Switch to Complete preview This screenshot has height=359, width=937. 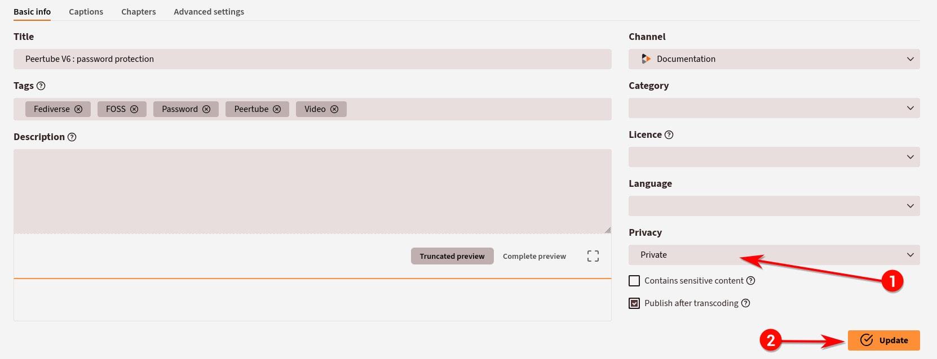point(534,256)
